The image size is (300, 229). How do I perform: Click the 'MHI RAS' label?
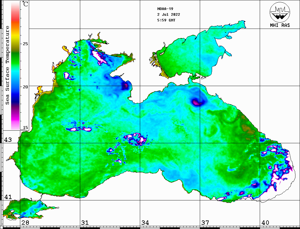(x=280, y=25)
